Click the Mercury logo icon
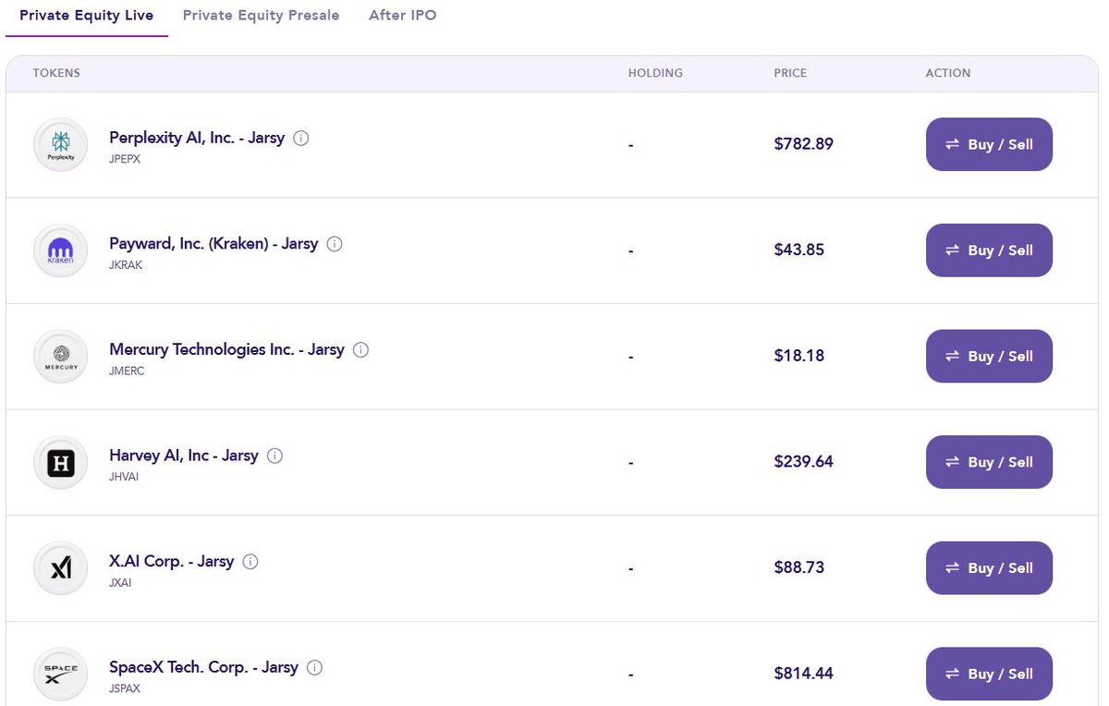 (x=60, y=357)
